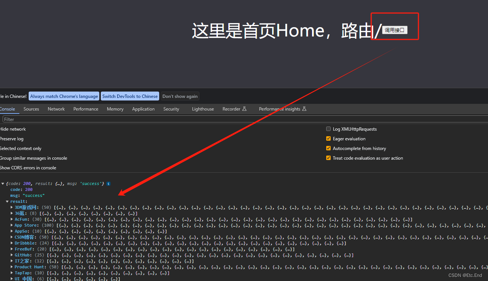Click the Hide network setting label

click(13, 129)
